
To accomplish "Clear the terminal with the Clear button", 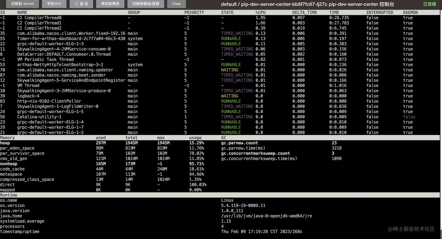I will point(177,4).
